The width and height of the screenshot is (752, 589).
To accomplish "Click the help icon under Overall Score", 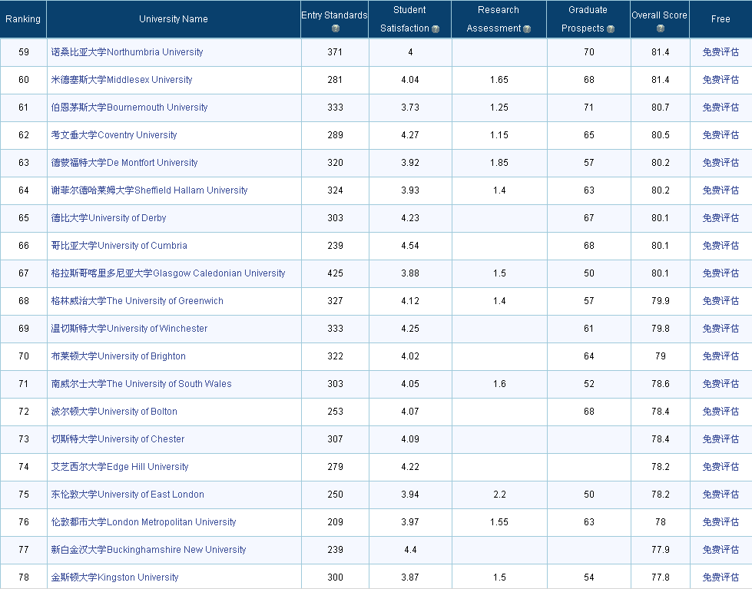I will [x=661, y=28].
